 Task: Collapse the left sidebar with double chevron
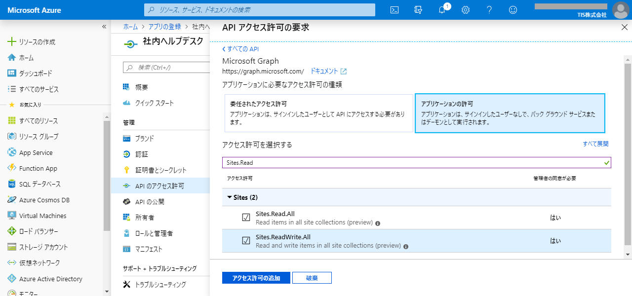pyautogui.click(x=104, y=27)
